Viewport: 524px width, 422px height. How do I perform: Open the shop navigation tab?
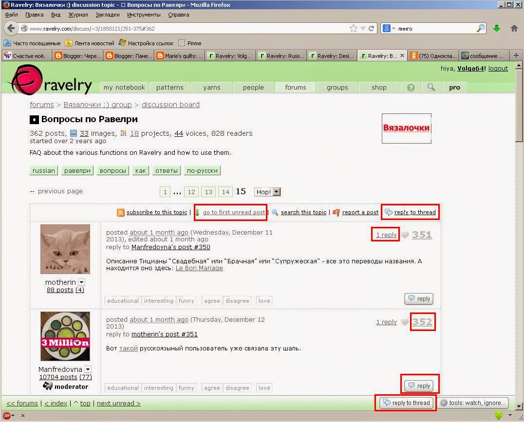tap(379, 87)
